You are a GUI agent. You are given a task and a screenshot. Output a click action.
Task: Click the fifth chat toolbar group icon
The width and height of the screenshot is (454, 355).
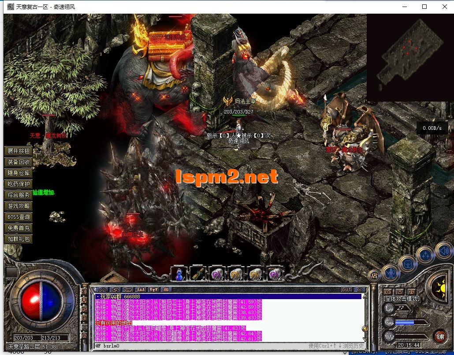pyautogui.click(x=153, y=290)
